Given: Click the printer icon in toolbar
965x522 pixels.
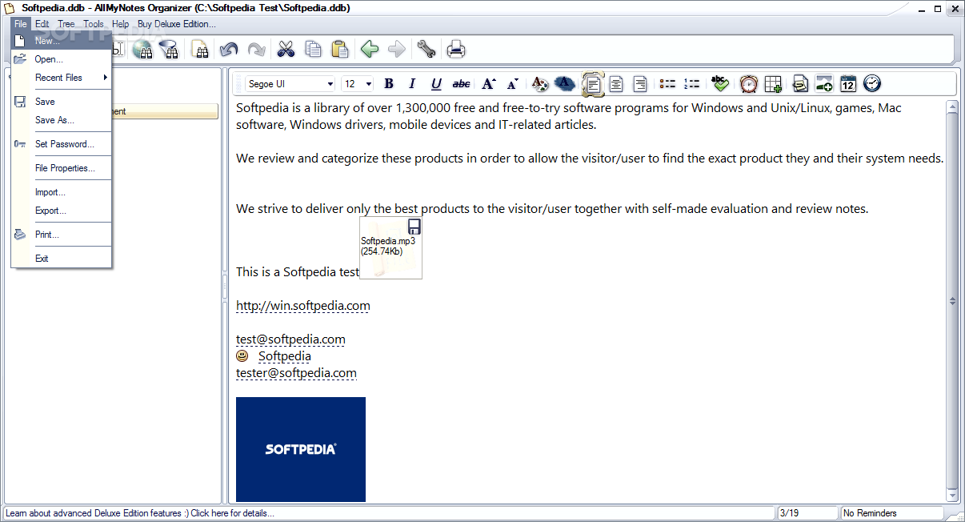Looking at the screenshot, I should (x=456, y=50).
